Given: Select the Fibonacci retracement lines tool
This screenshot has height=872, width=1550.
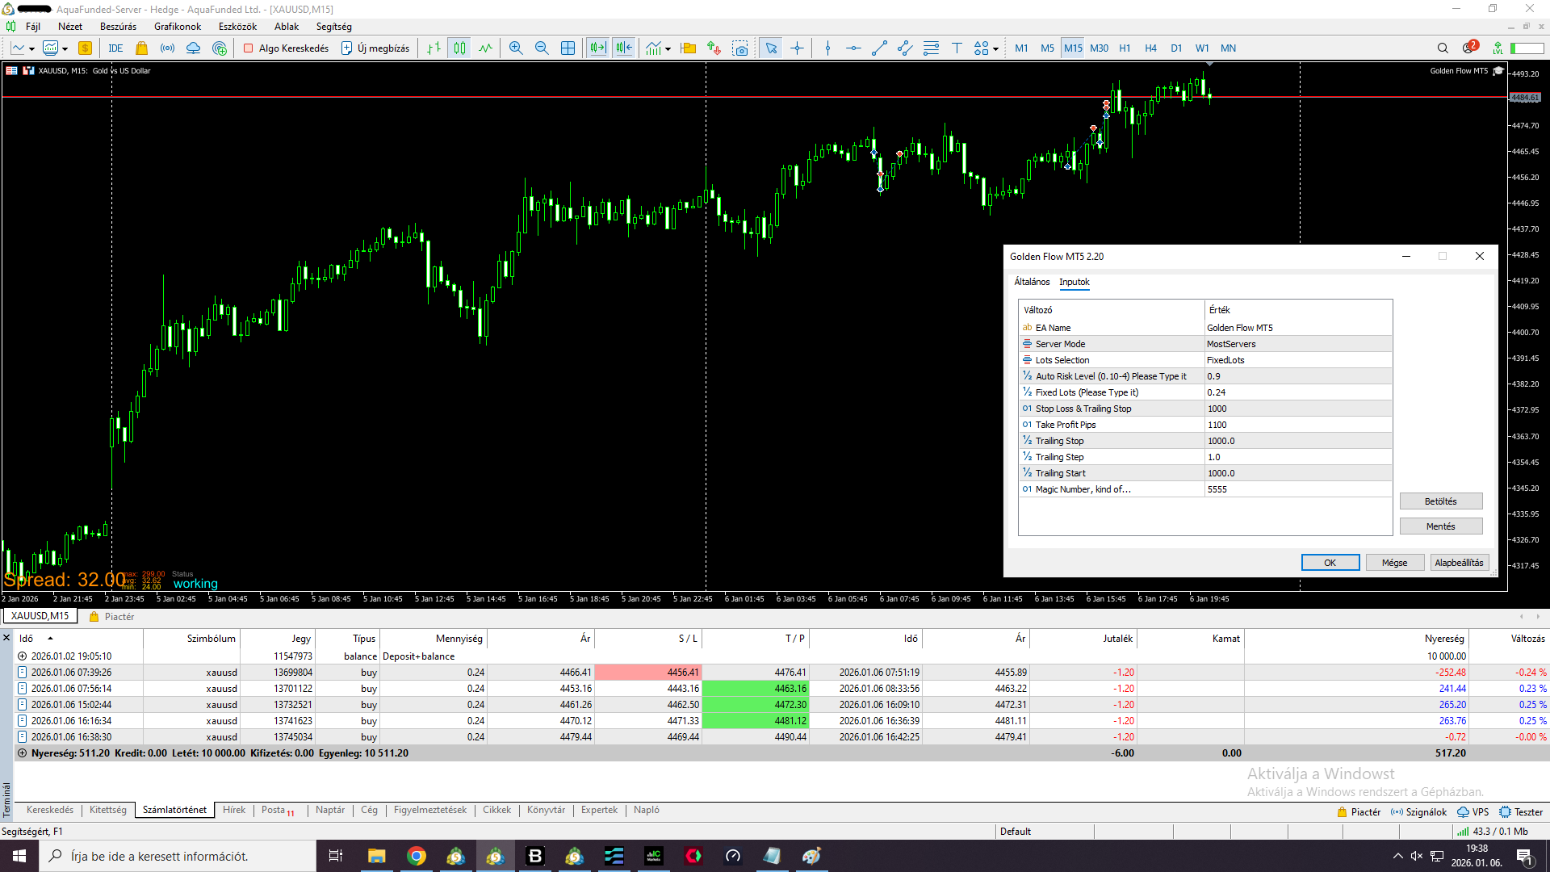Looking at the screenshot, I should [x=931, y=48].
